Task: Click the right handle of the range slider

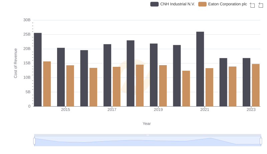Action: pyautogui.click(x=261, y=141)
